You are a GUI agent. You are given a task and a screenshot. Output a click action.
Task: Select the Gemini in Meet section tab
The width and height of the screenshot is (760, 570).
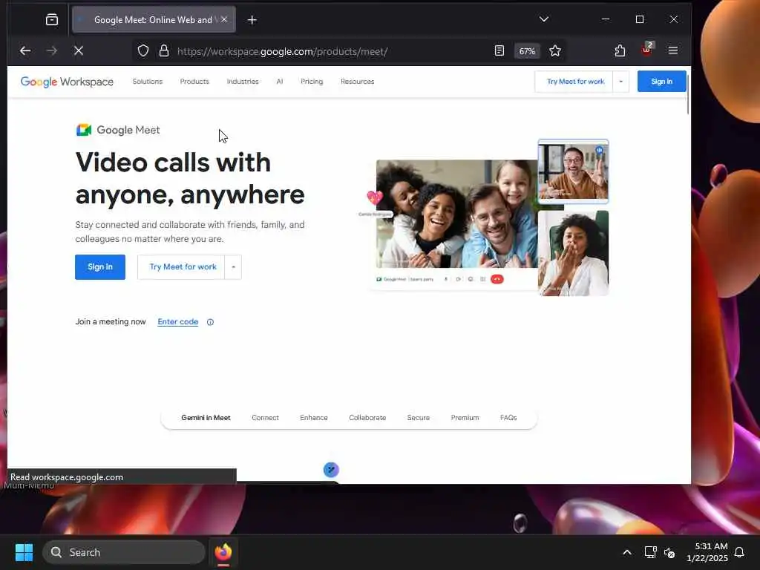[206, 418]
